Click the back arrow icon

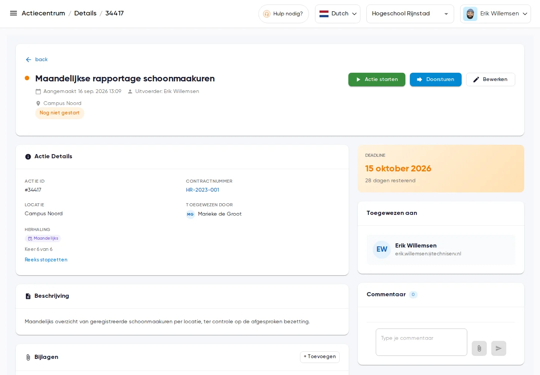click(28, 60)
